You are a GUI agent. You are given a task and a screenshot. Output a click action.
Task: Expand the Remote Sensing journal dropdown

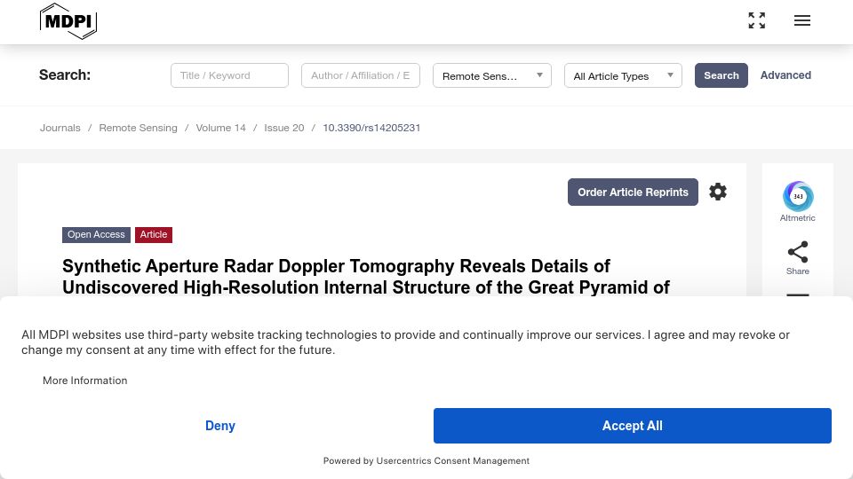click(x=491, y=75)
